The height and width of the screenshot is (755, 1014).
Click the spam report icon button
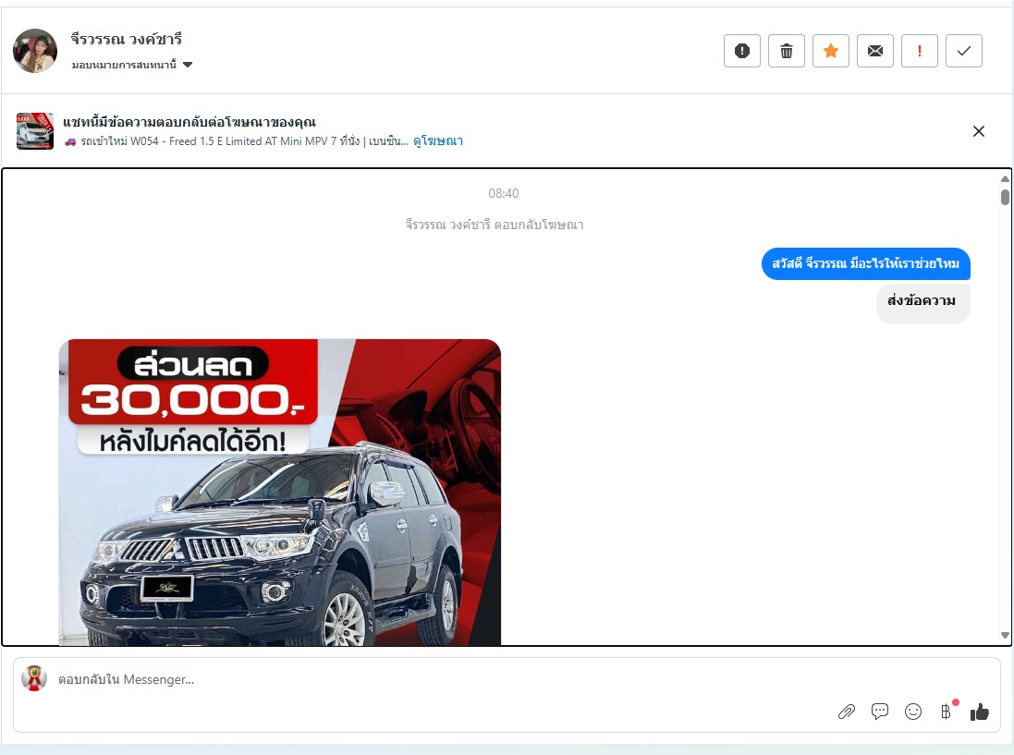pos(741,51)
